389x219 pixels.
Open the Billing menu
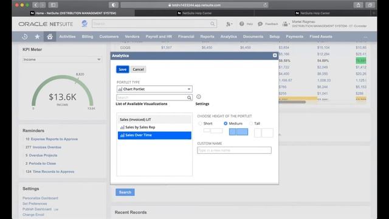click(88, 36)
